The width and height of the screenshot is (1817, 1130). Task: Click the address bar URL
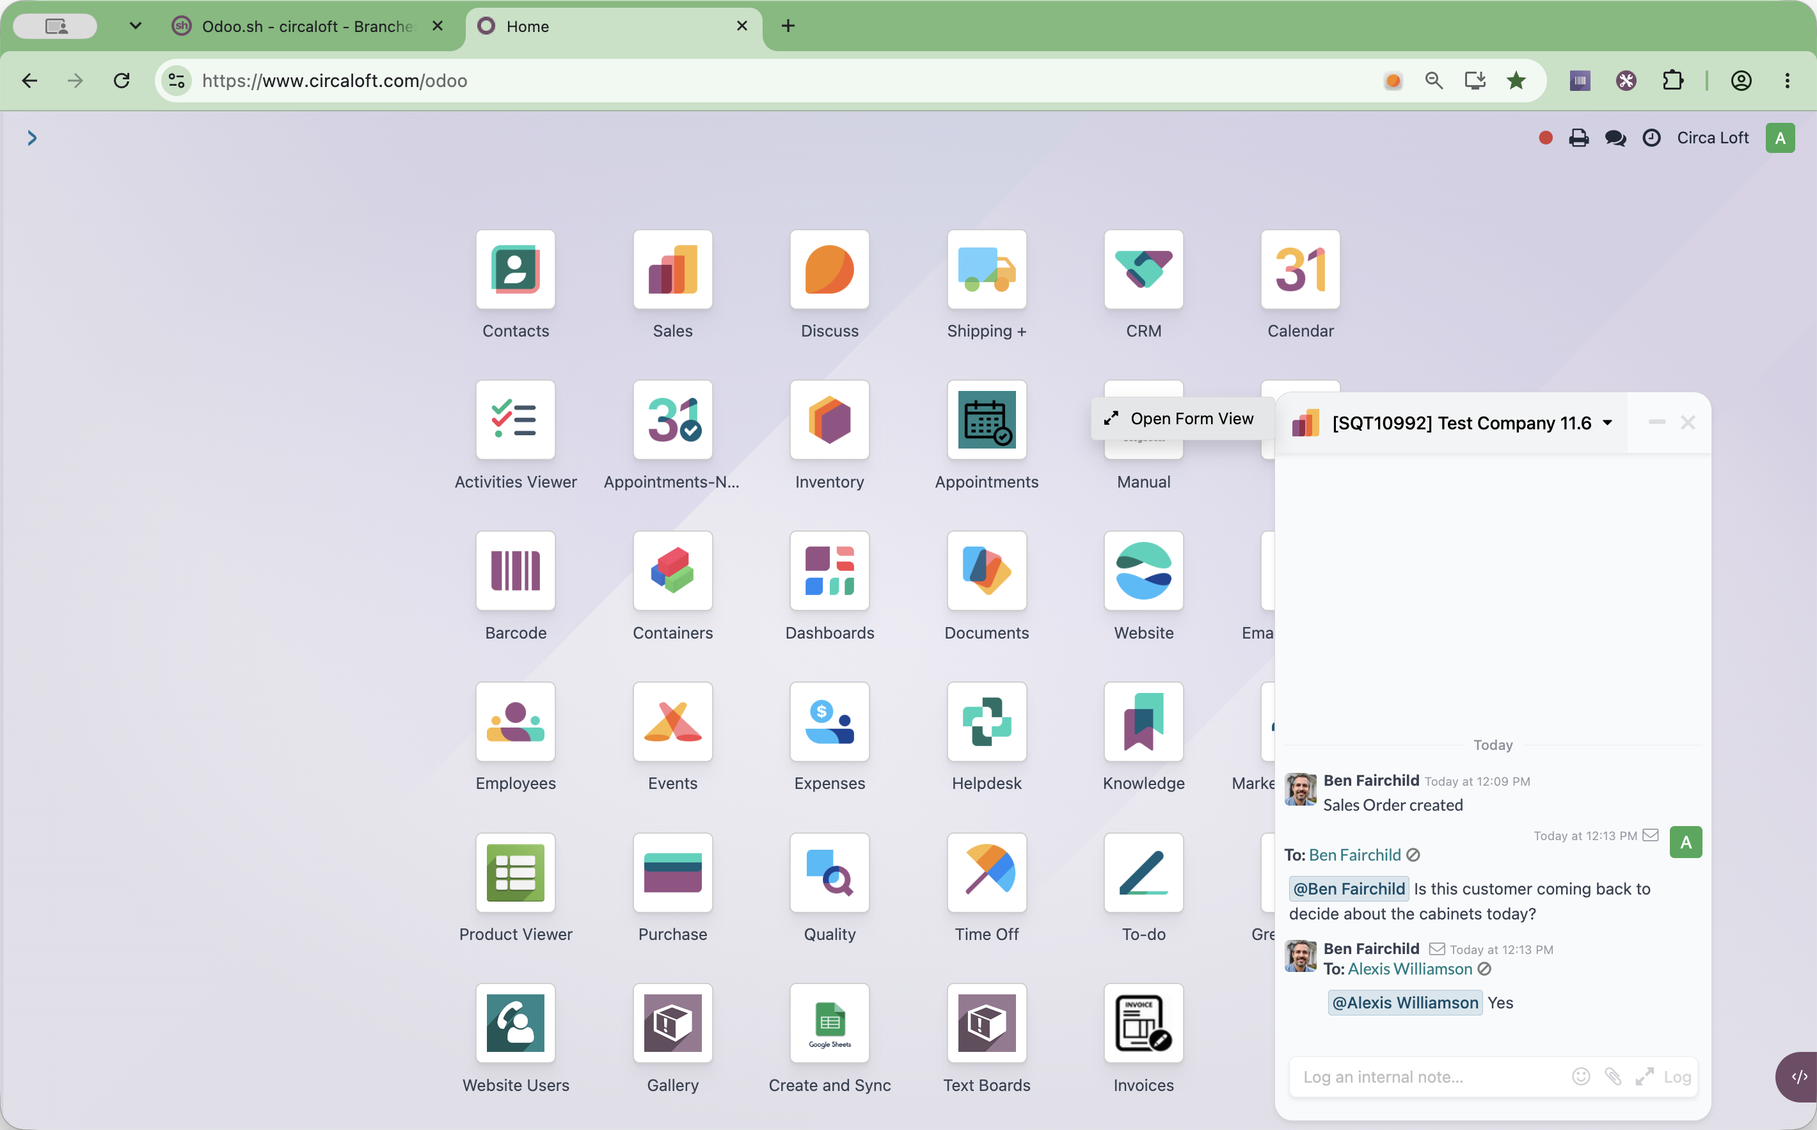click(335, 81)
